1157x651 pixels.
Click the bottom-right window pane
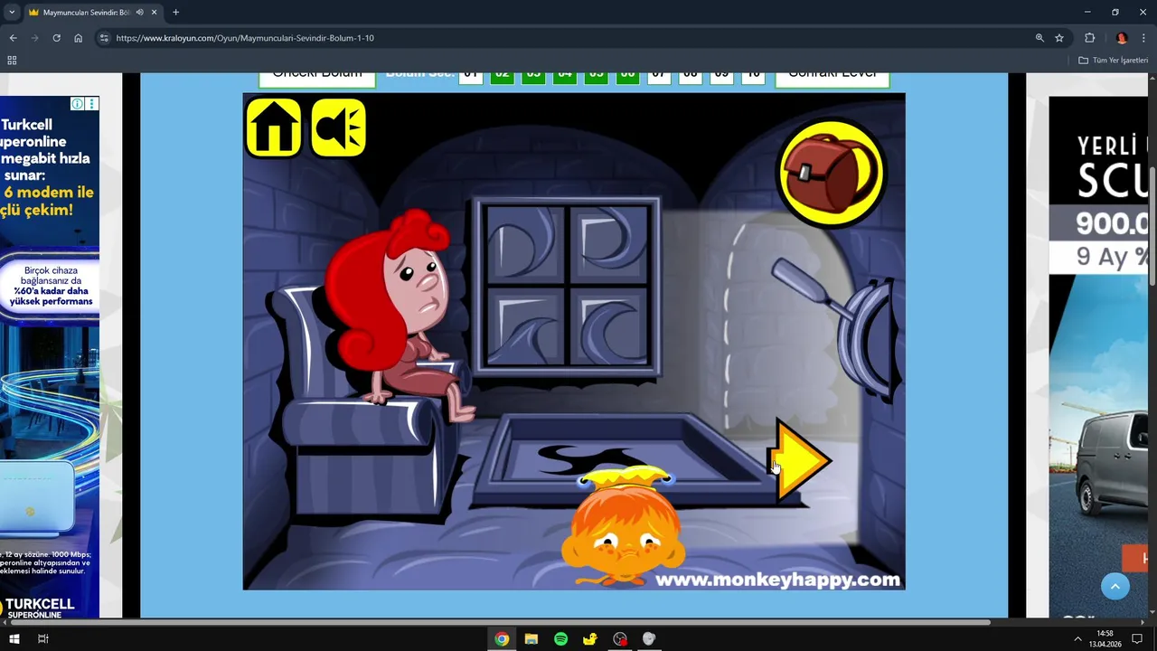610,325
